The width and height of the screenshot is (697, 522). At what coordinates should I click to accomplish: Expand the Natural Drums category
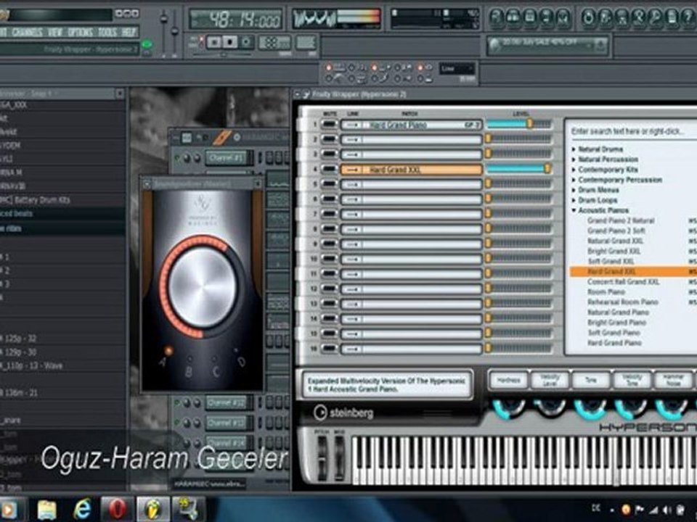click(x=574, y=149)
